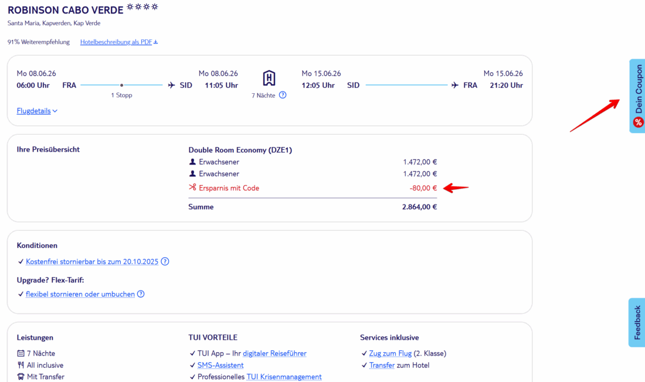The image size is (645, 382).
Task: Click the help icon beside 7 Nächte
Action: pyautogui.click(x=283, y=95)
